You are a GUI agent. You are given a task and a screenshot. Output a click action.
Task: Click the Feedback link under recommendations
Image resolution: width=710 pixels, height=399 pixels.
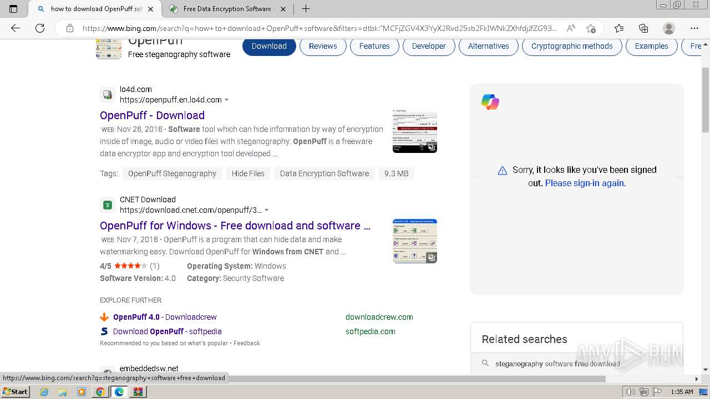tap(247, 343)
